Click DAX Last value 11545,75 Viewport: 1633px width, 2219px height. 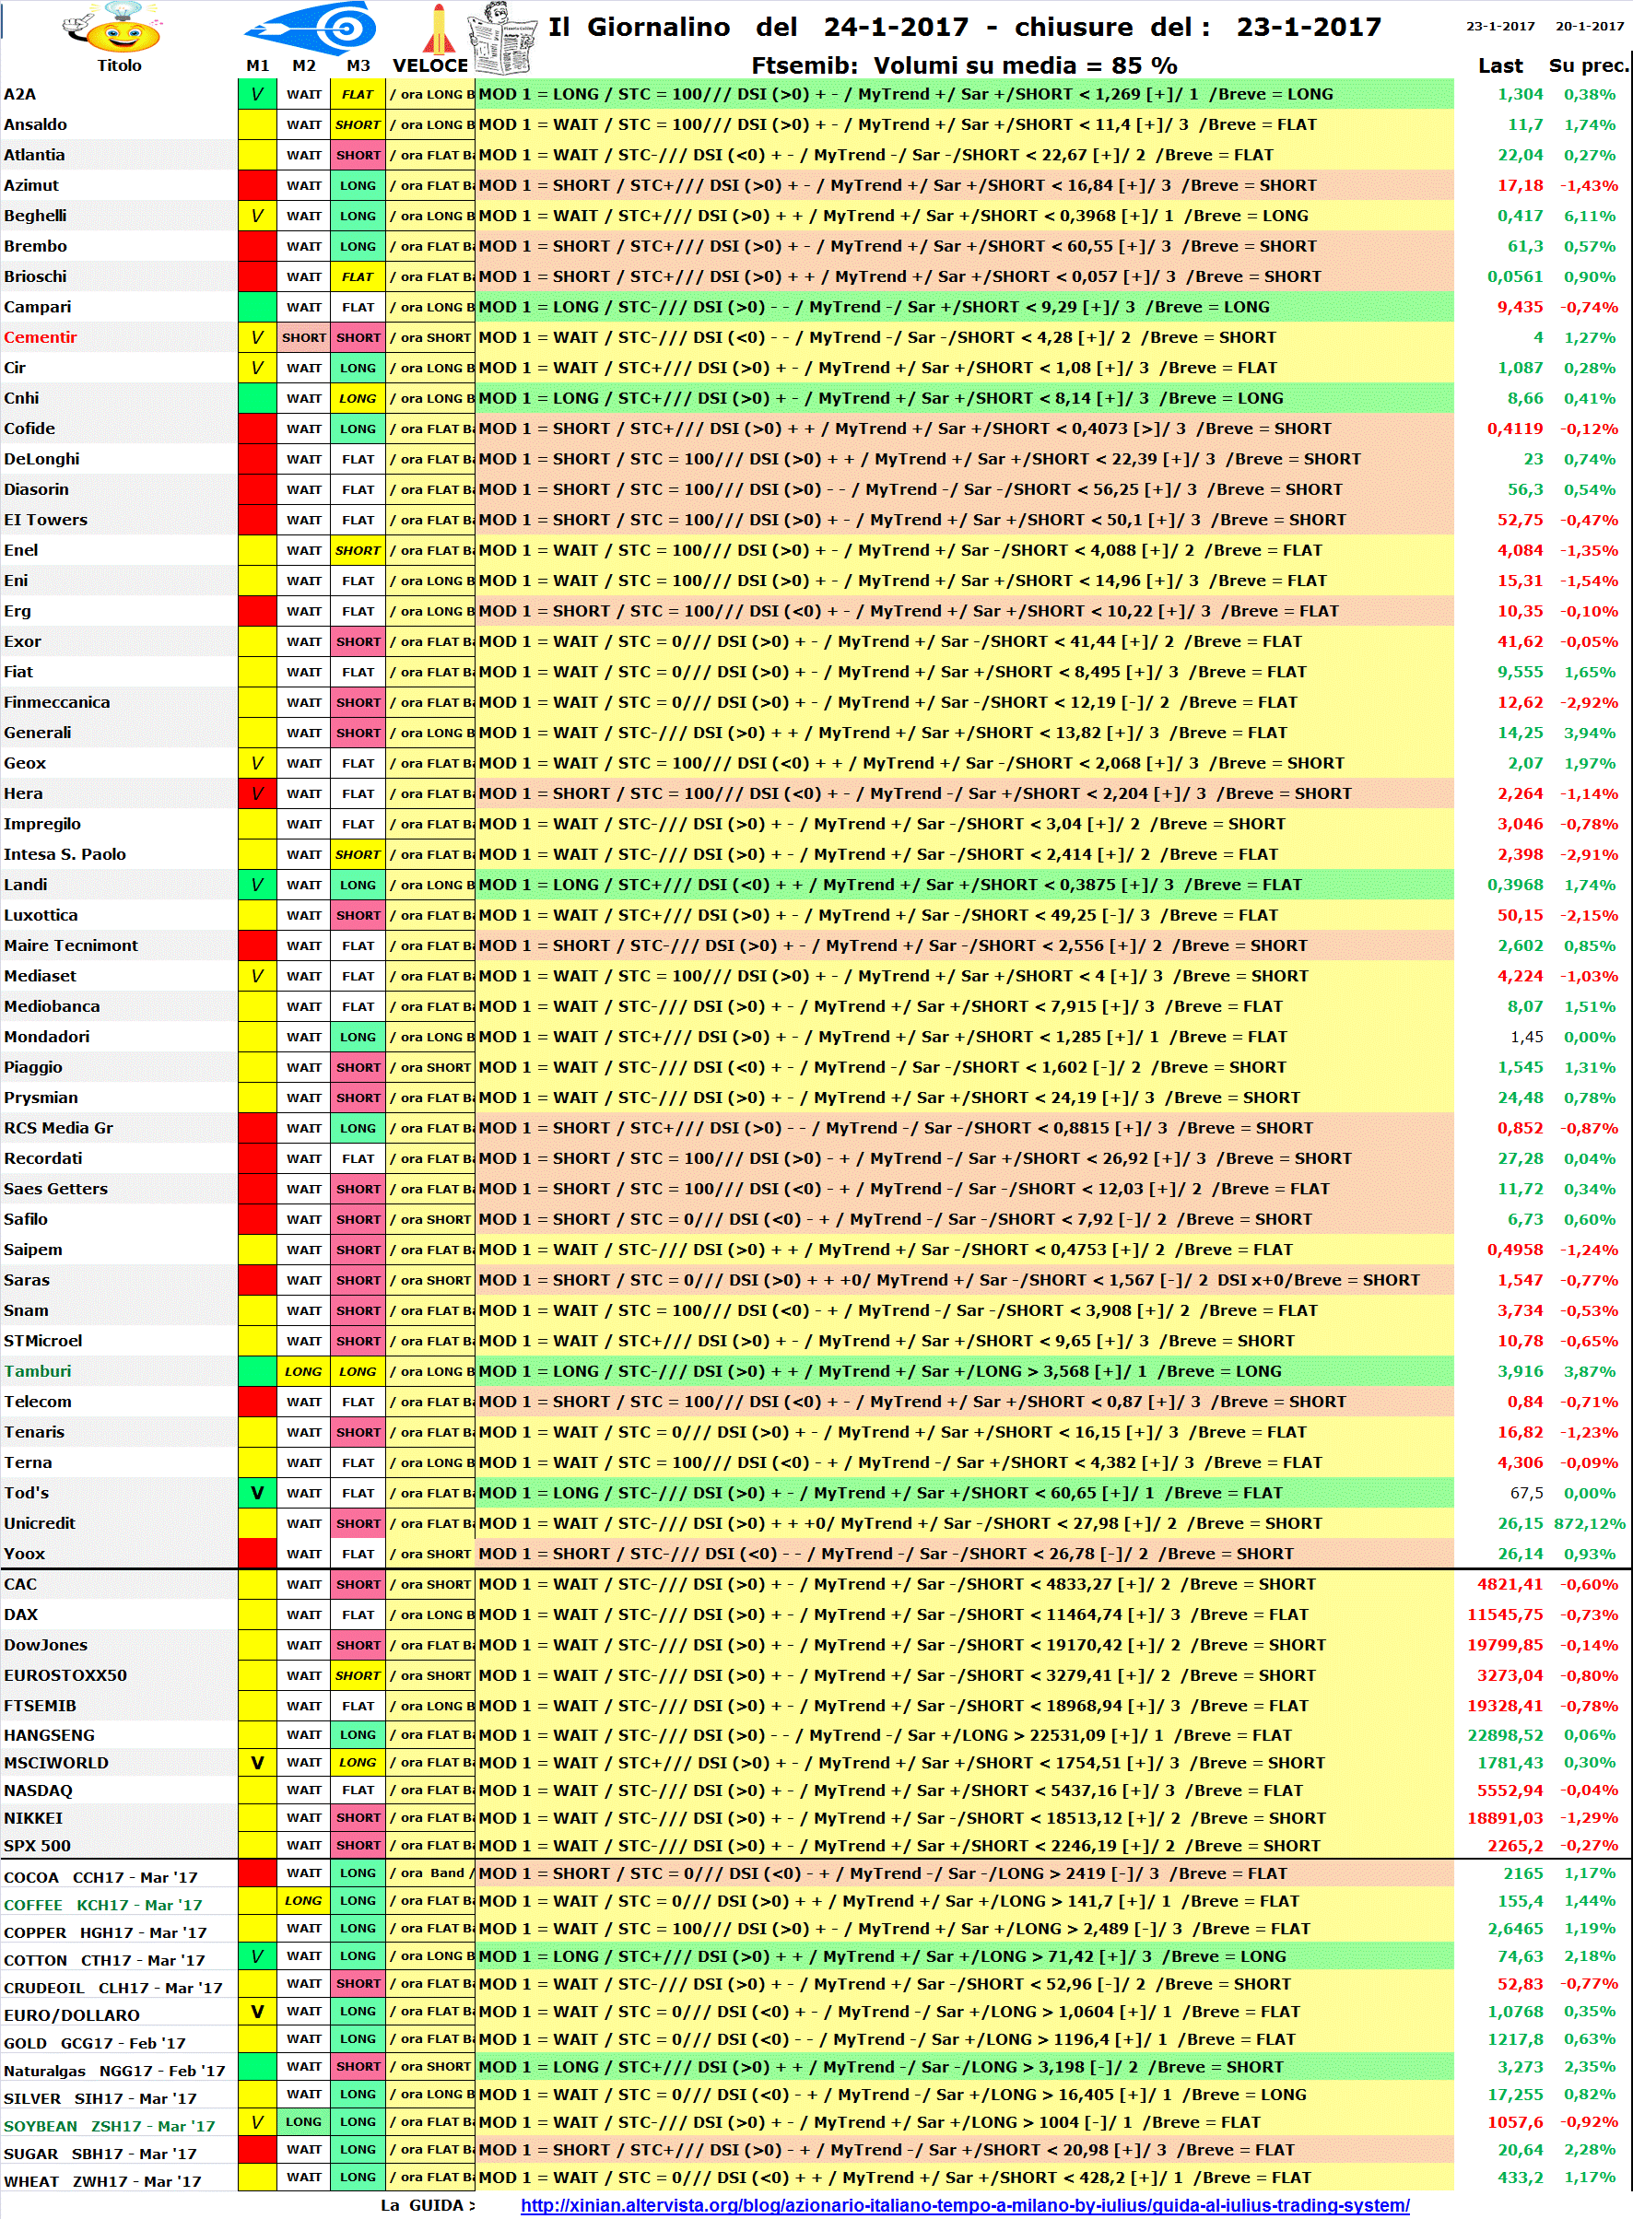(x=1506, y=1614)
